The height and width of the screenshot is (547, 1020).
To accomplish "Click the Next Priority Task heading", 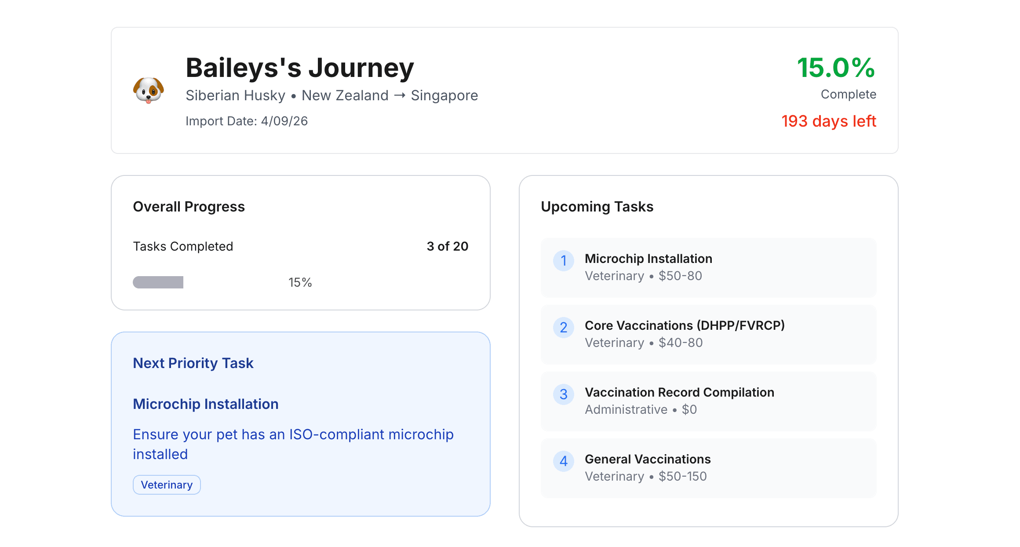I will point(193,363).
